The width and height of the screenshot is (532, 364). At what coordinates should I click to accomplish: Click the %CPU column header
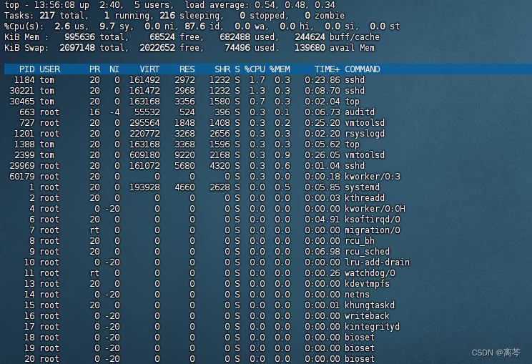[x=255, y=69]
